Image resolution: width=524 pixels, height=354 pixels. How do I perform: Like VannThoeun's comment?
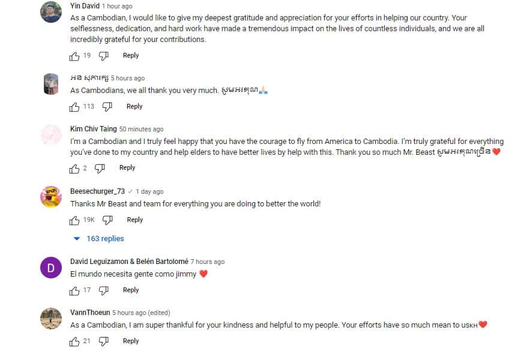click(x=73, y=341)
